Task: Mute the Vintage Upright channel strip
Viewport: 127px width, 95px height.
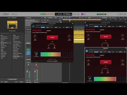Action: pyautogui.click(x=27, y=80)
